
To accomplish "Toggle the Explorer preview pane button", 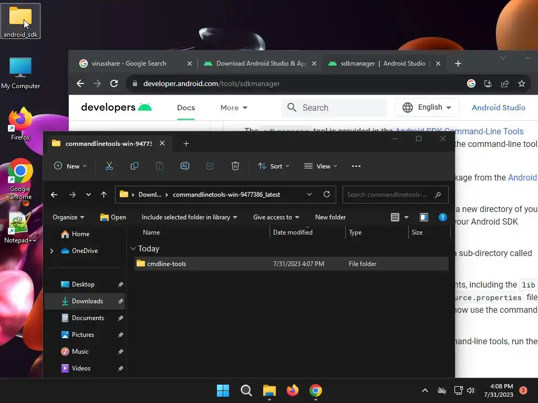I will tap(424, 217).
